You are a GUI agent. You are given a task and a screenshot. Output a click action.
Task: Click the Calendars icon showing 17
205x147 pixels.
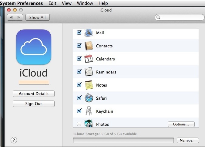tap(89, 59)
